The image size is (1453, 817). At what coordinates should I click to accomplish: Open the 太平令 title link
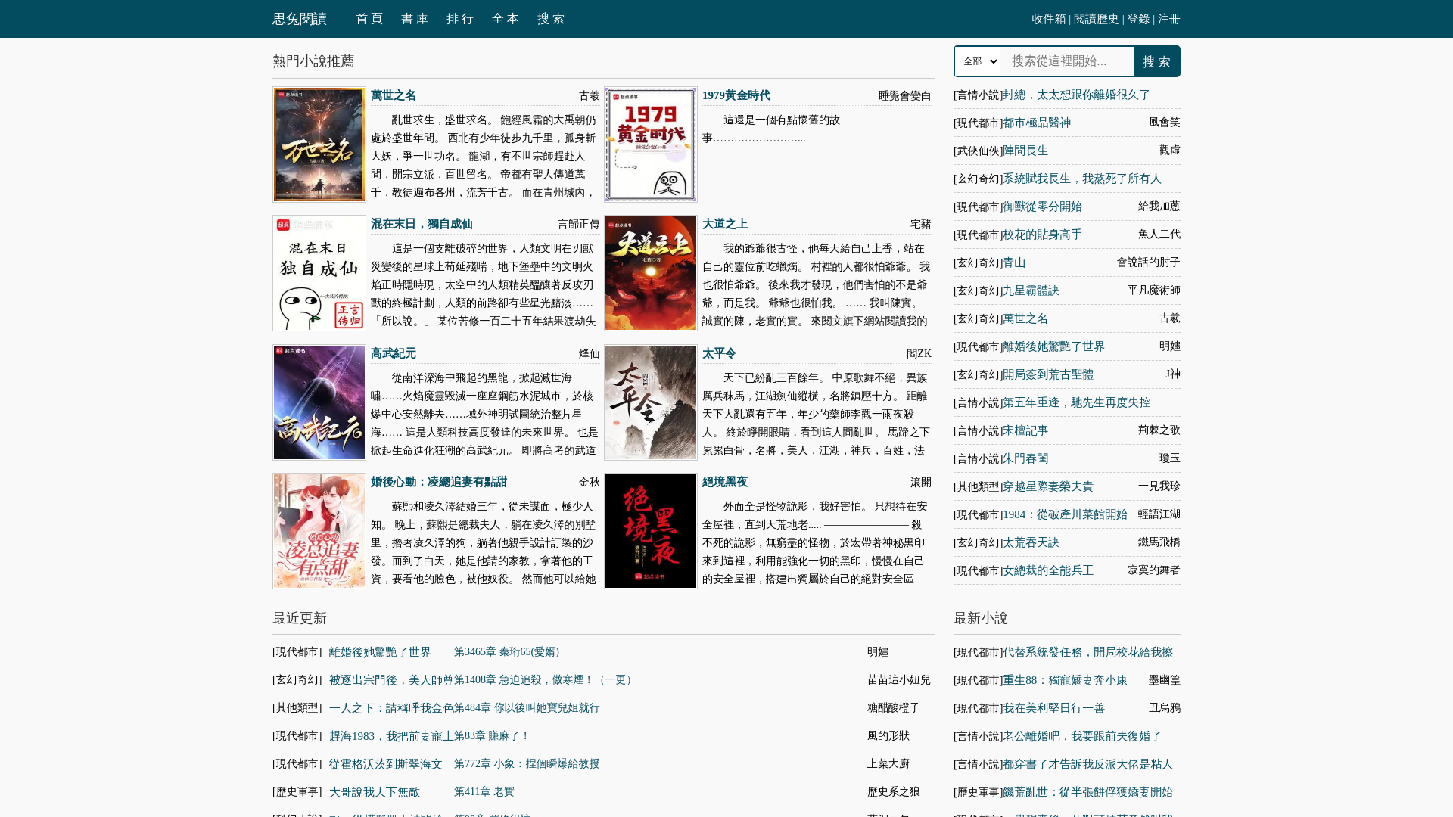point(719,353)
